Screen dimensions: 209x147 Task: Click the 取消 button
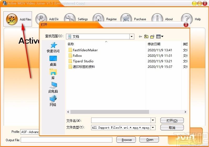pyautogui.click(x=172, y=128)
